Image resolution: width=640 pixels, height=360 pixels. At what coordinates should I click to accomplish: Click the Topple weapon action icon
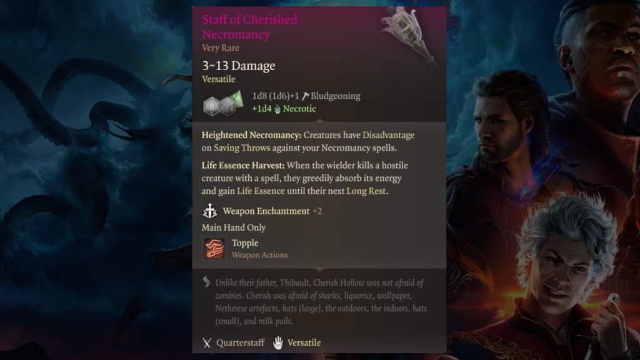pos(214,248)
